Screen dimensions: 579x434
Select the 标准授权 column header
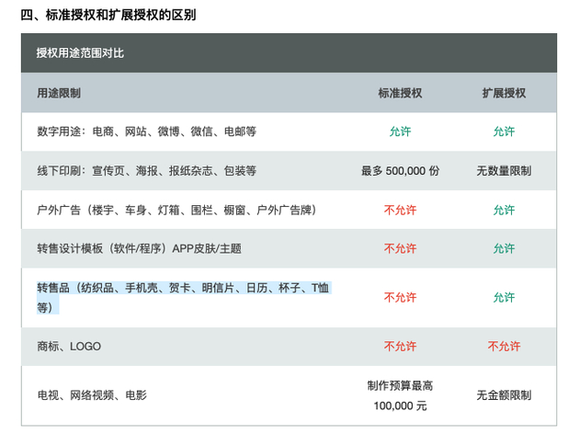pos(400,93)
